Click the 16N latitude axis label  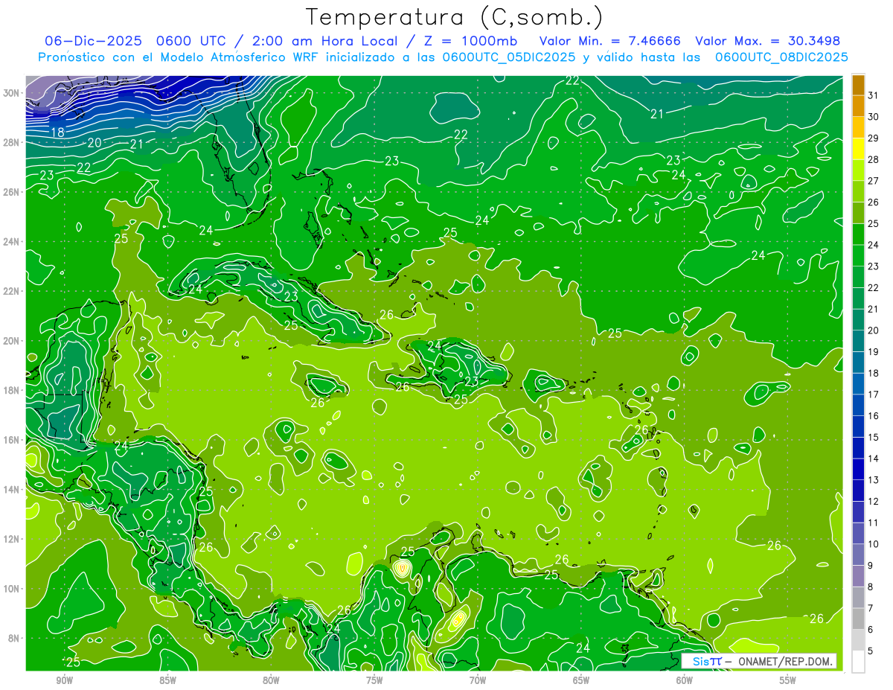[13, 439]
